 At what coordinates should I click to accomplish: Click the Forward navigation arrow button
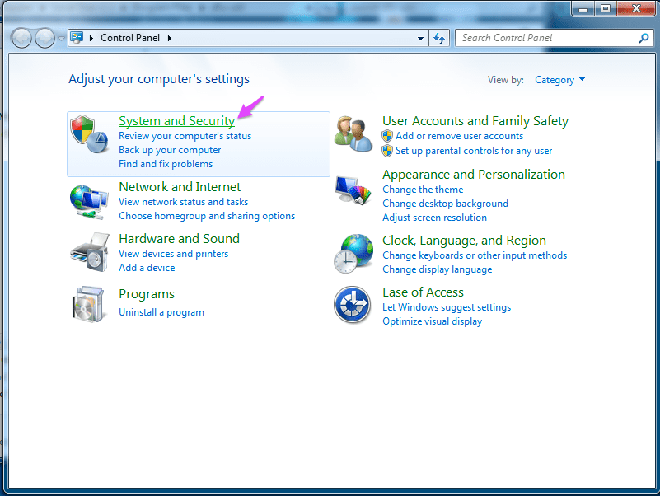tap(44, 39)
